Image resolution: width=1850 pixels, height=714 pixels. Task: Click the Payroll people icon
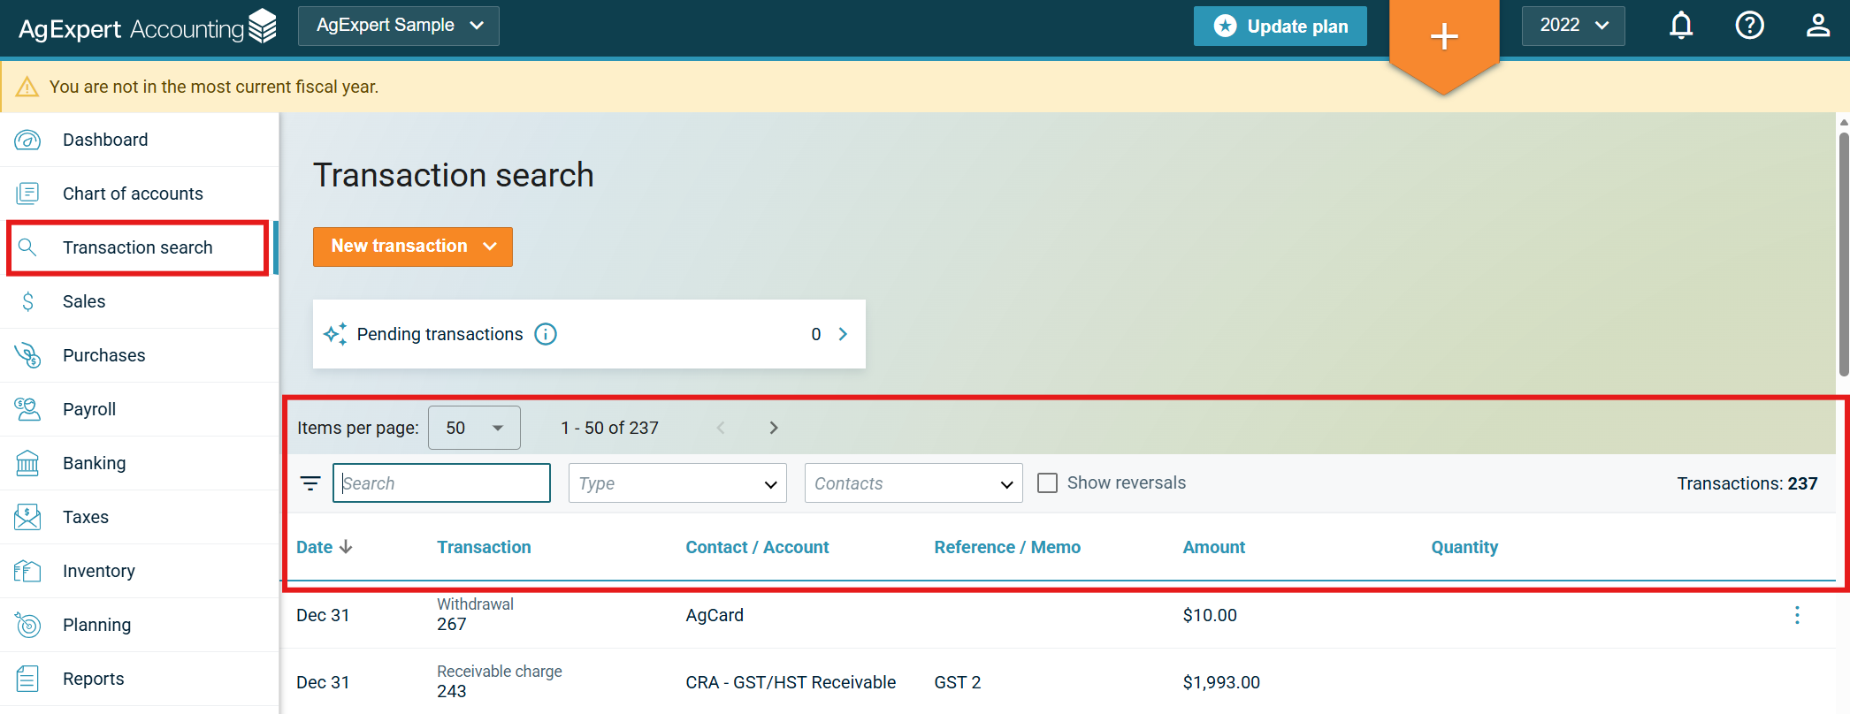[x=27, y=409]
